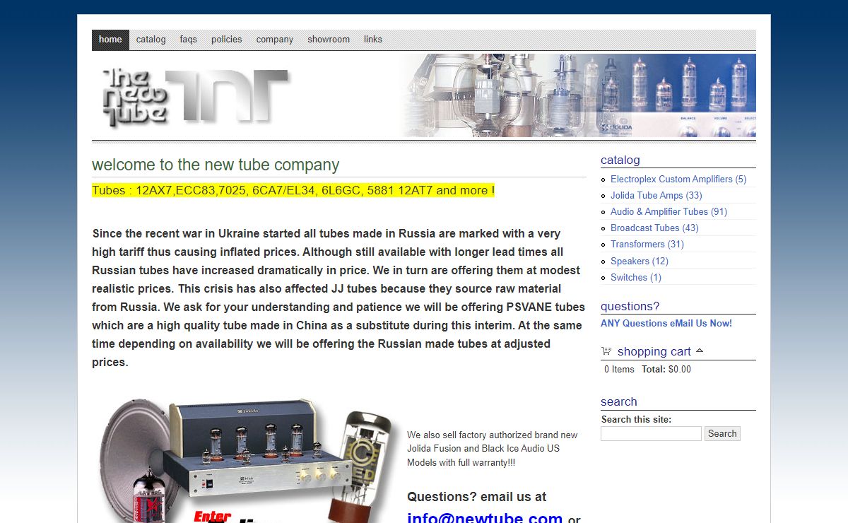Click the questions? sidebar heading
The width and height of the screenshot is (848, 523).
point(630,307)
